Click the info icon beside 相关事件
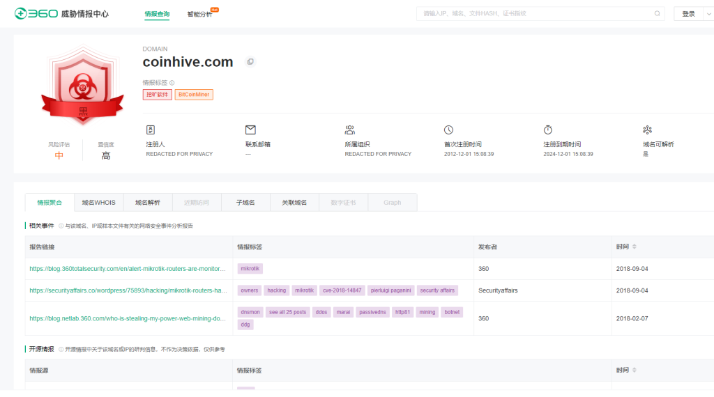 click(x=61, y=226)
